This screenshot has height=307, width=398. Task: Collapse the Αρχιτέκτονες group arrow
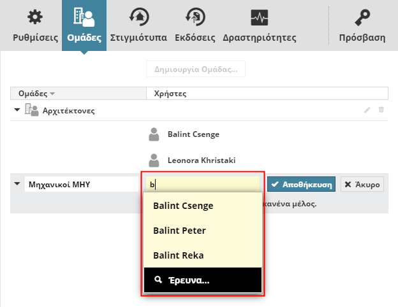(x=17, y=110)
